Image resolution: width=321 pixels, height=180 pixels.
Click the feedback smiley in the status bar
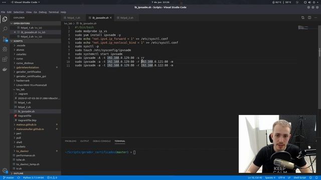(310, 178)
